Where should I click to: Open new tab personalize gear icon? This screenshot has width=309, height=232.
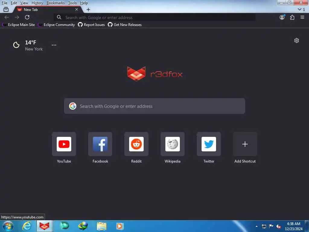(297, 40)
